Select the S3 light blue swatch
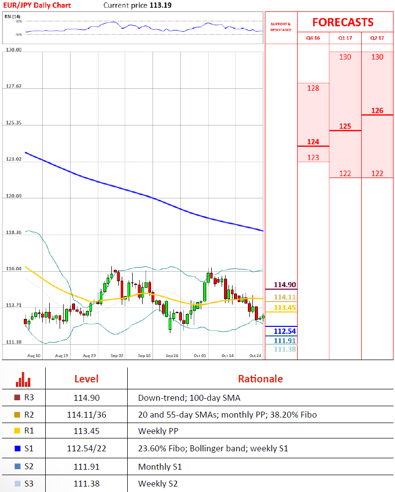Image resolution: width=395 pixels, height=492 pixels. pyautogui.click(x=17, y=484)
